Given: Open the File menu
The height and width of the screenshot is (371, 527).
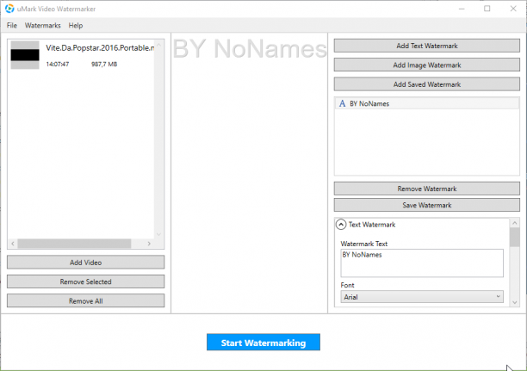Looking at the screenshot, I should pos(12,26).
